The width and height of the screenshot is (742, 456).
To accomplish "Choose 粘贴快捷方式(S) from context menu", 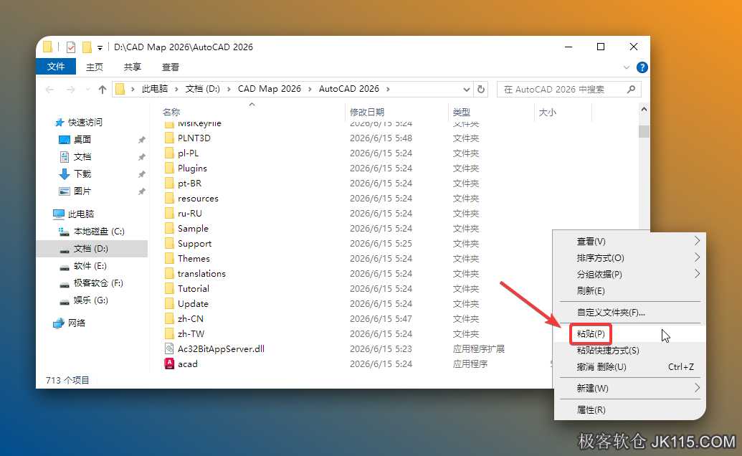I will click(630, 351).
